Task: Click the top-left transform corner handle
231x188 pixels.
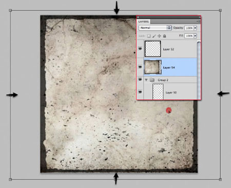Action: 10,10
